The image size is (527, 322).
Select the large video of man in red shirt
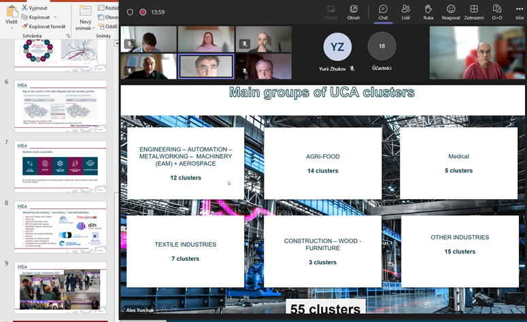pos(477,53)
